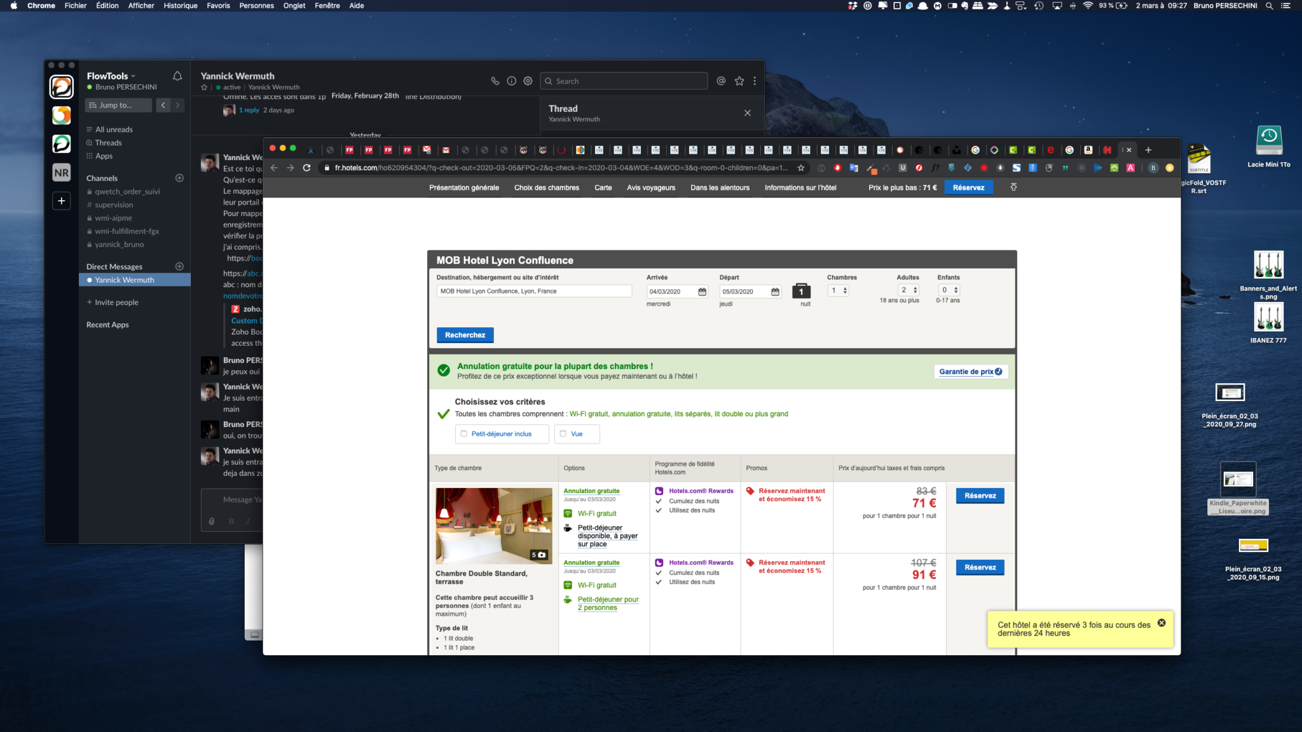This screenshot has width=1302, height=732.
Task: Bookmark page with star in address bar
Action: click(801, 168)
